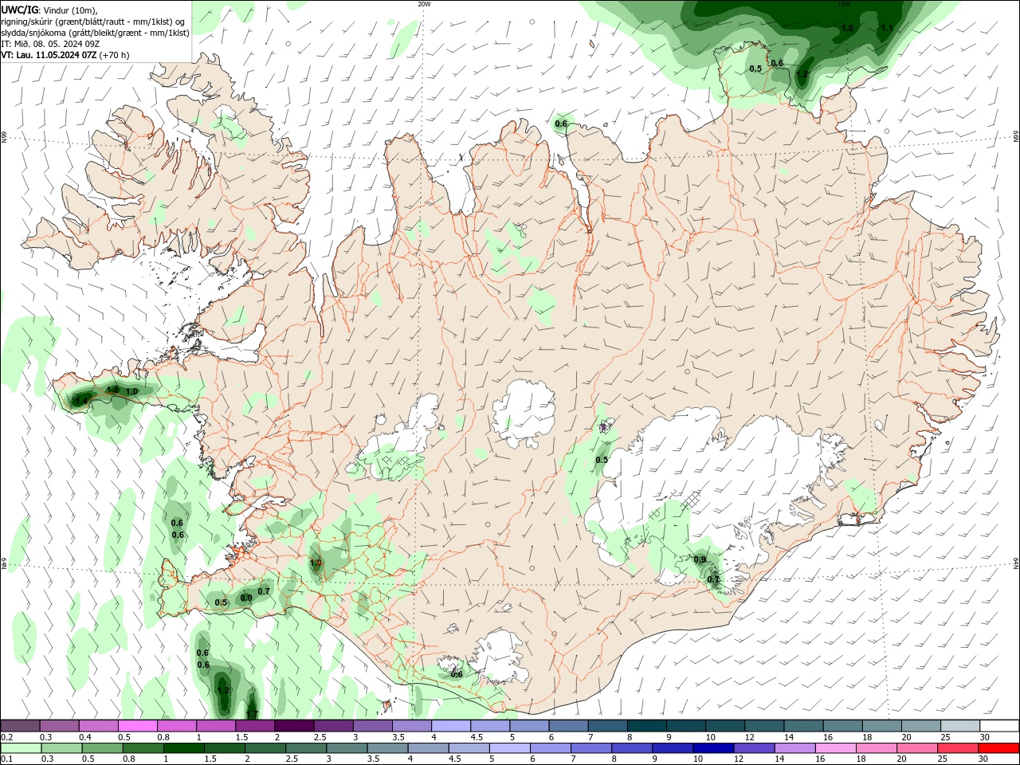Click the palest green rain swatch for 0.1–0.3

[x=21, y=748]
